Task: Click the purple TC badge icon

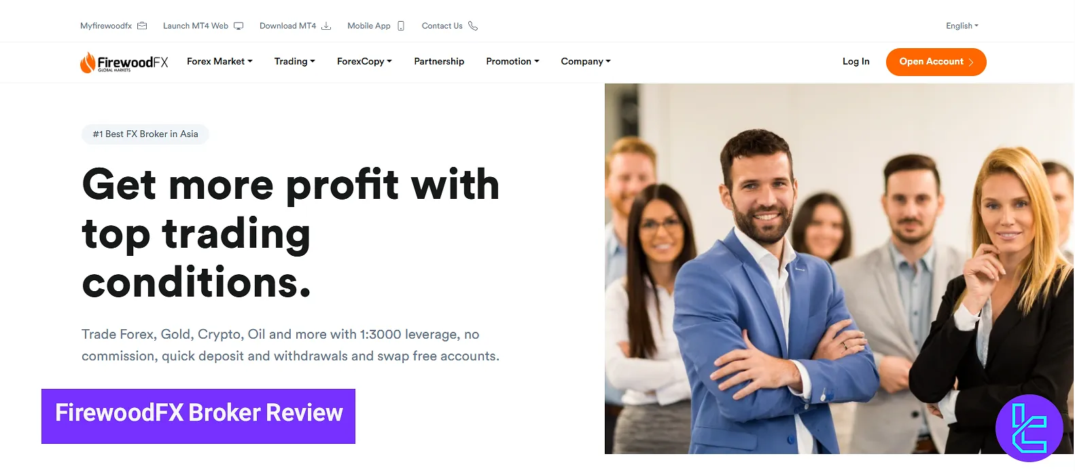Action: 1029,428
